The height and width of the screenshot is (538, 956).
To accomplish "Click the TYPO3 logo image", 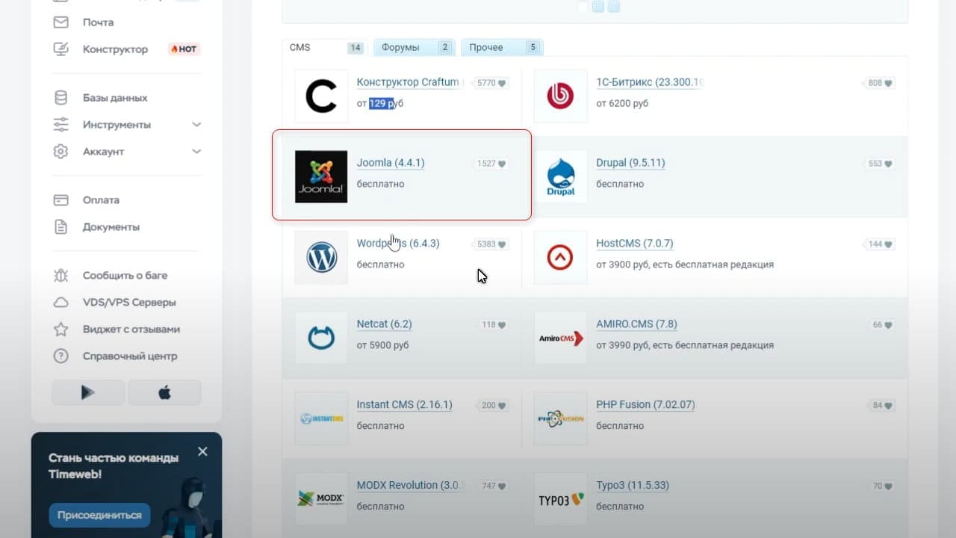I will click(x=560, y=499).
